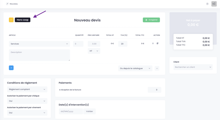Add a new line with blue plus button
This screenshot has height=120, width=220.
pyautogui.click(x=11, y=68)
